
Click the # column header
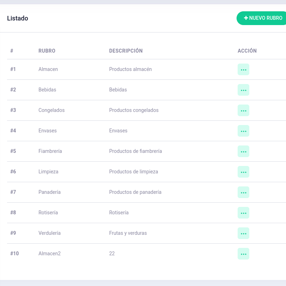[x=12, y=51]
